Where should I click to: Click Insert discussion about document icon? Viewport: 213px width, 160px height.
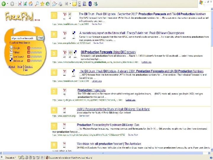pos(23,158)
